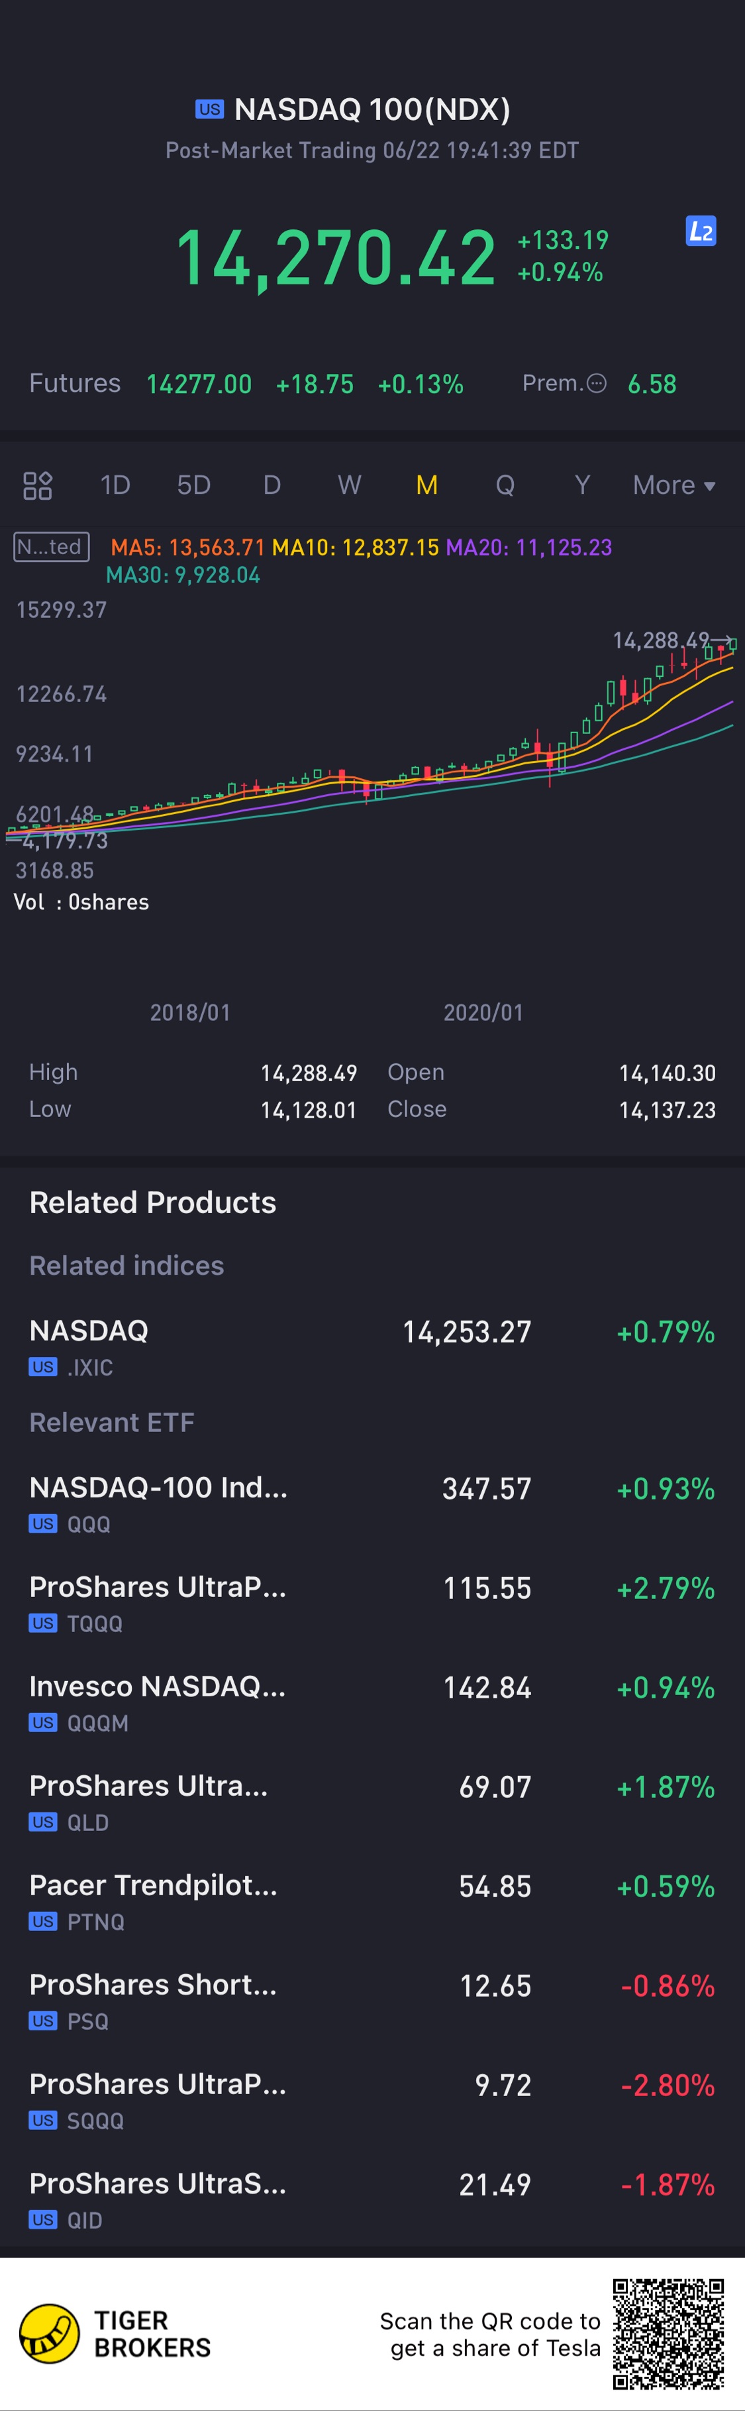This screenshot has height=2411, width=745.
Task: Switch to the W weekly tab
Action: tap(349, 486)
